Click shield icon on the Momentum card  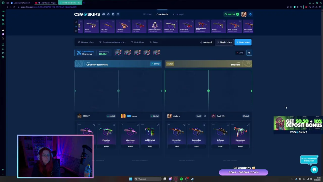coord(248,125)
